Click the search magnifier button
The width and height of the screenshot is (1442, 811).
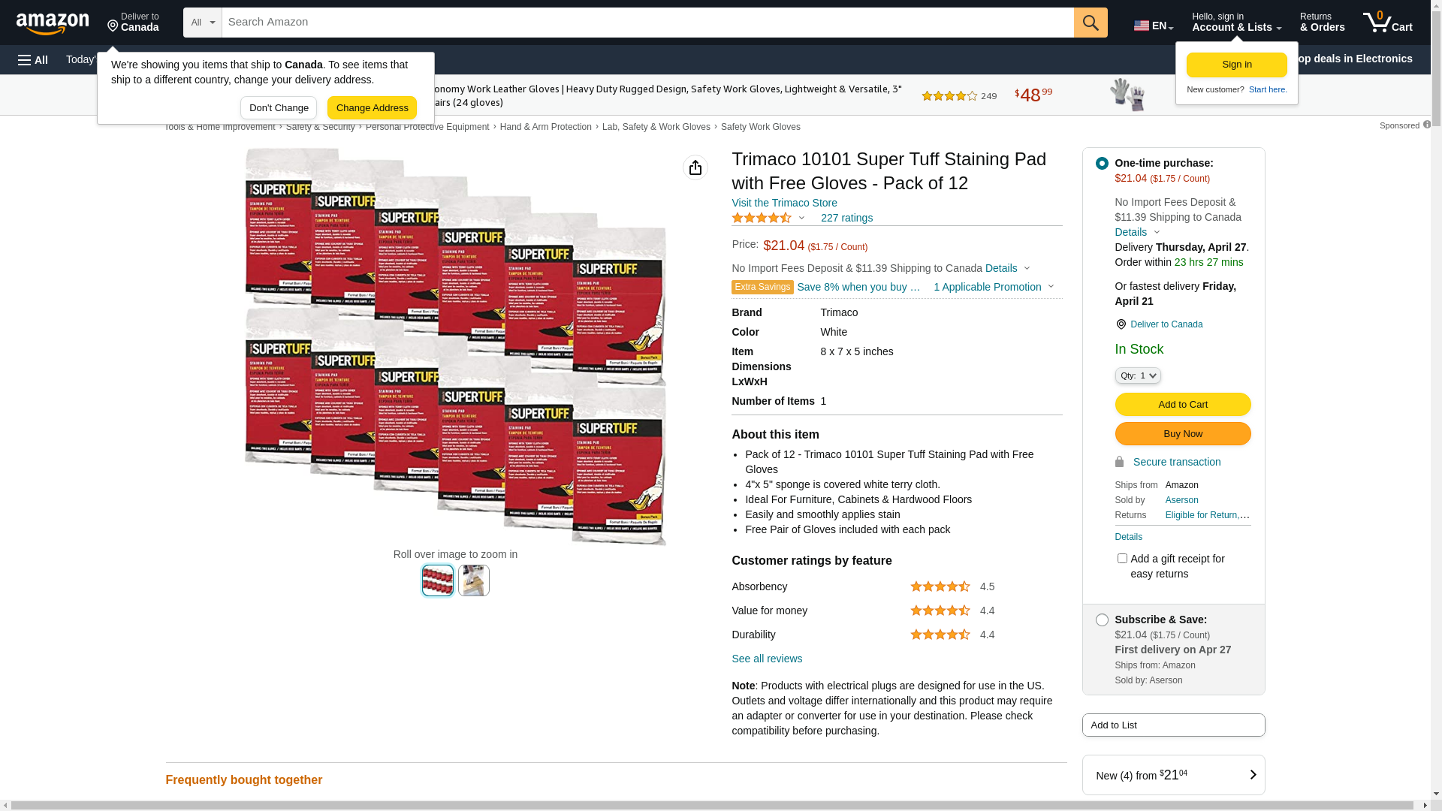coord(1091,23)
